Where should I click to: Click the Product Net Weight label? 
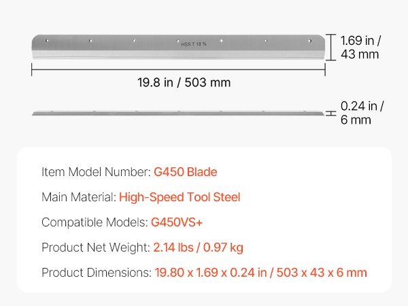94,248
